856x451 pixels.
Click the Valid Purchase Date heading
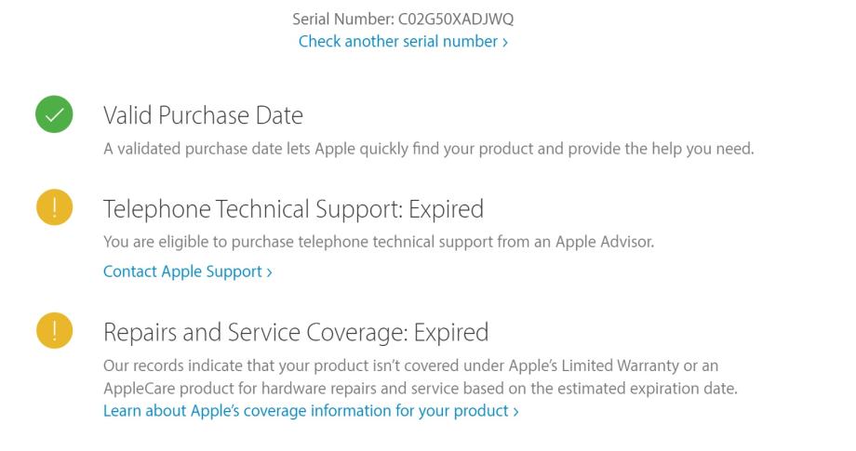click(x=203, y=115)
